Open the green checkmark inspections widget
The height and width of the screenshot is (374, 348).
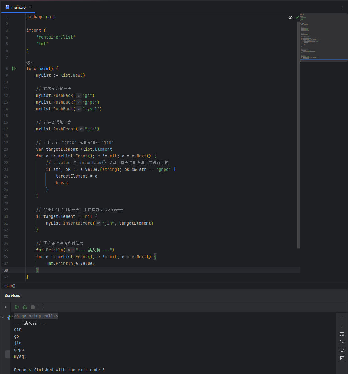pos(297,17)
